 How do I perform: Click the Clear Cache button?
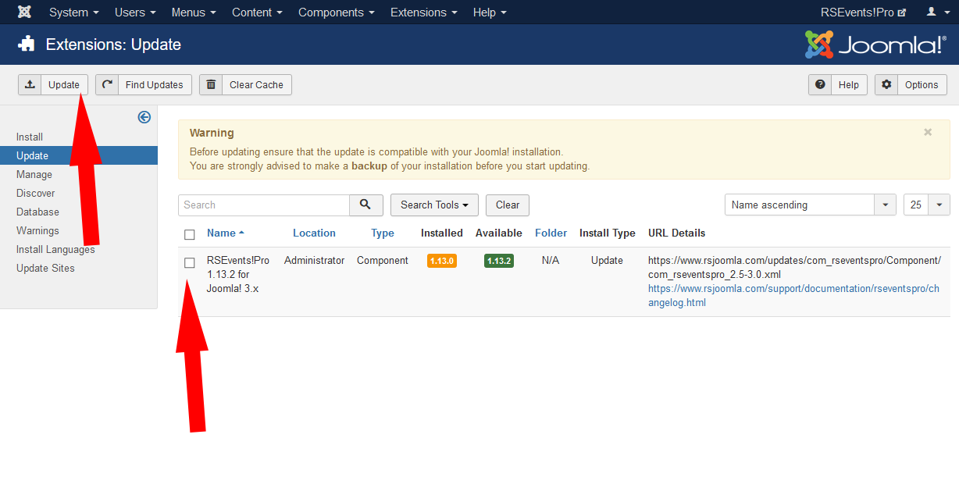(x=245, y=84)
